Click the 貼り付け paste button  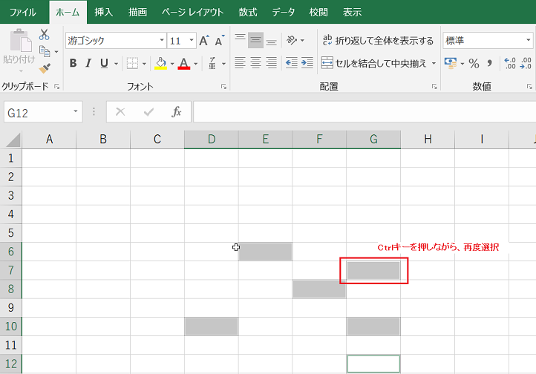pyautogui.click(x=18, y=49)
